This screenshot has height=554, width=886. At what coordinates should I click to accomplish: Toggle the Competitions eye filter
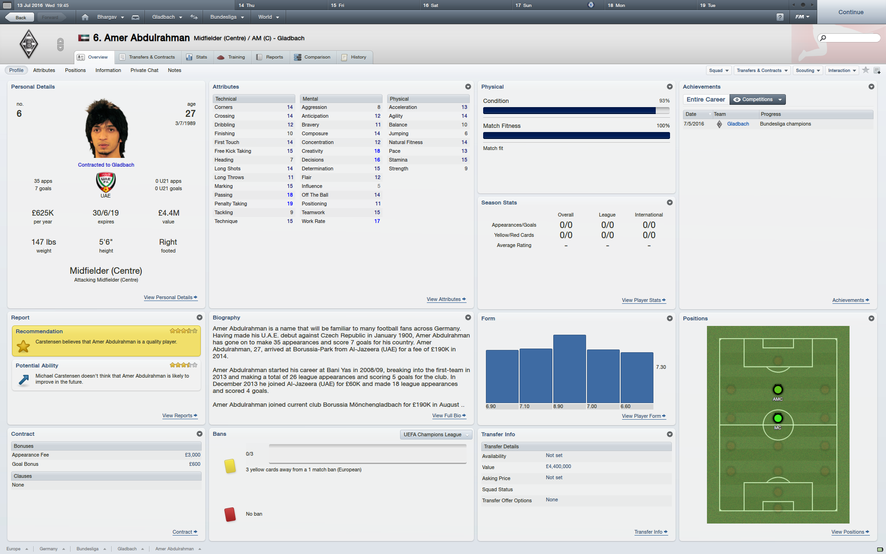[x=757, y=100]
